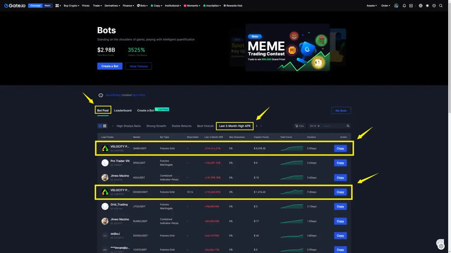Click zeljkoJ avatar icon

[105, 235]
